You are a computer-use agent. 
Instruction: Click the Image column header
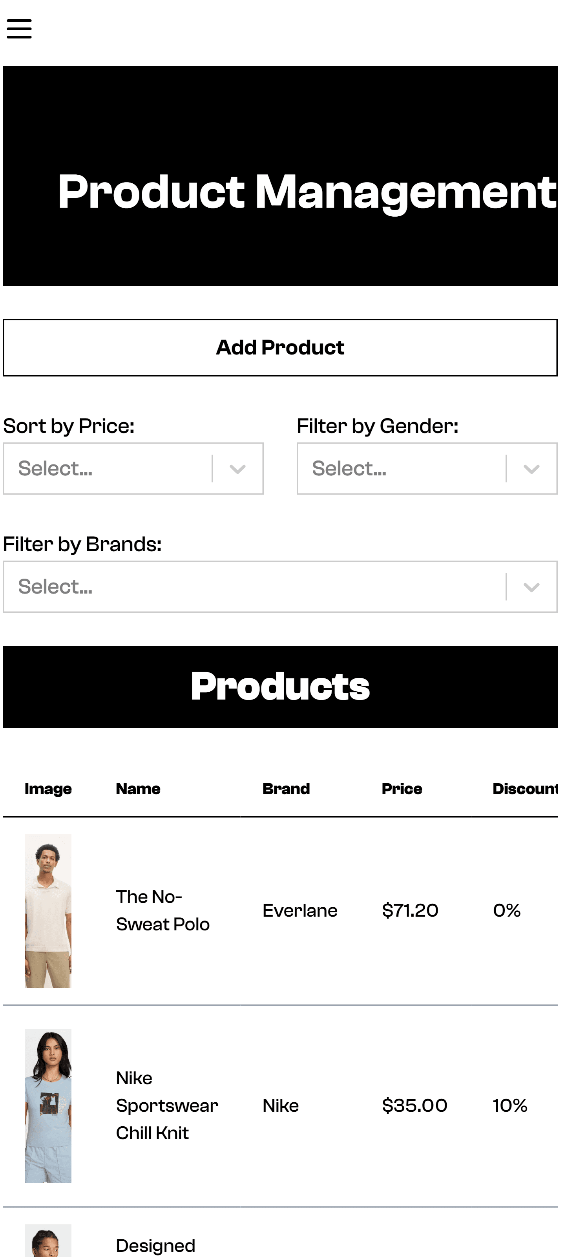click(x=48, y=789)
